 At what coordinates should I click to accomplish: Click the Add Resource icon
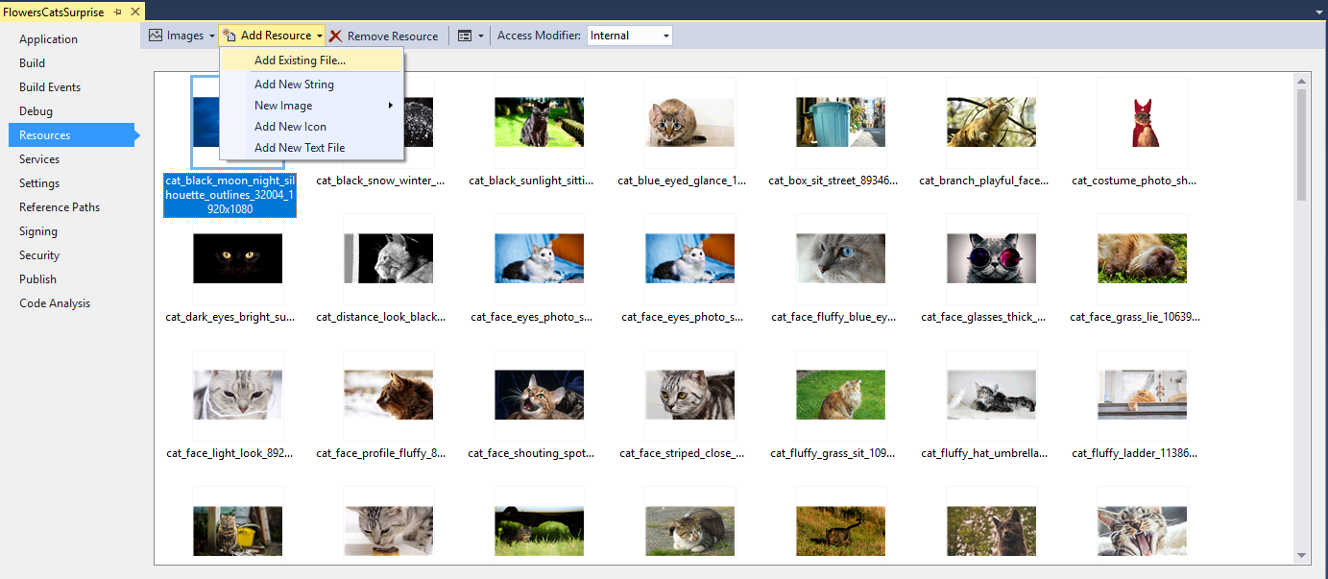tap(229, 36)
